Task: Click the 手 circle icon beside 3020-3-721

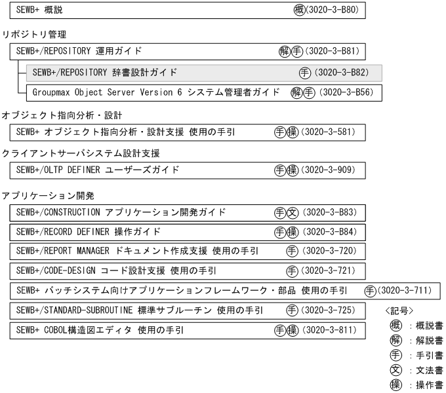Action: pyautogui.click(x=292, y=271)
